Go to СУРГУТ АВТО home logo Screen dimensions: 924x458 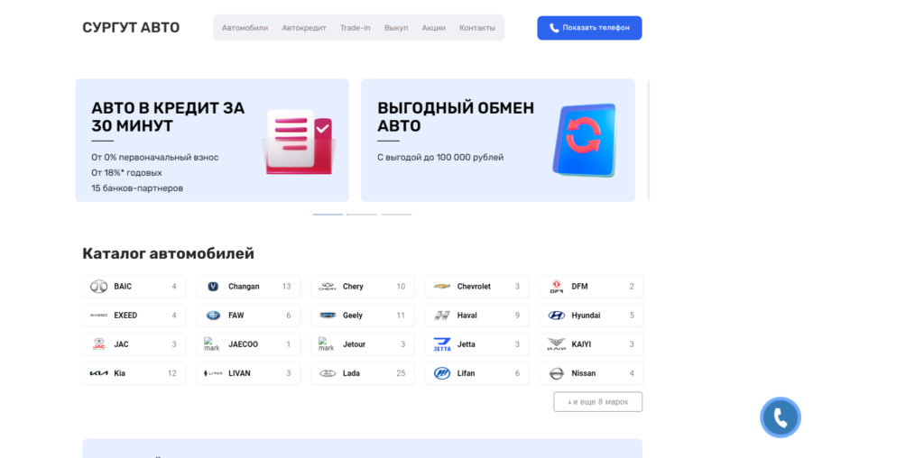pos(131,28)
